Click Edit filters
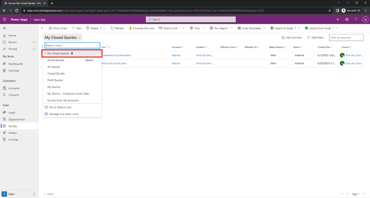The image size is (370, 198). click(315, 38)
